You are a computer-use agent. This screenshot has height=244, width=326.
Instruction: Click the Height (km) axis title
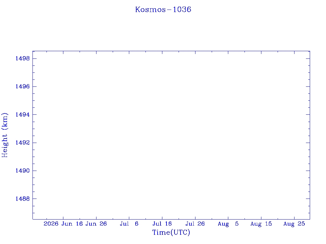coord(5,135)
